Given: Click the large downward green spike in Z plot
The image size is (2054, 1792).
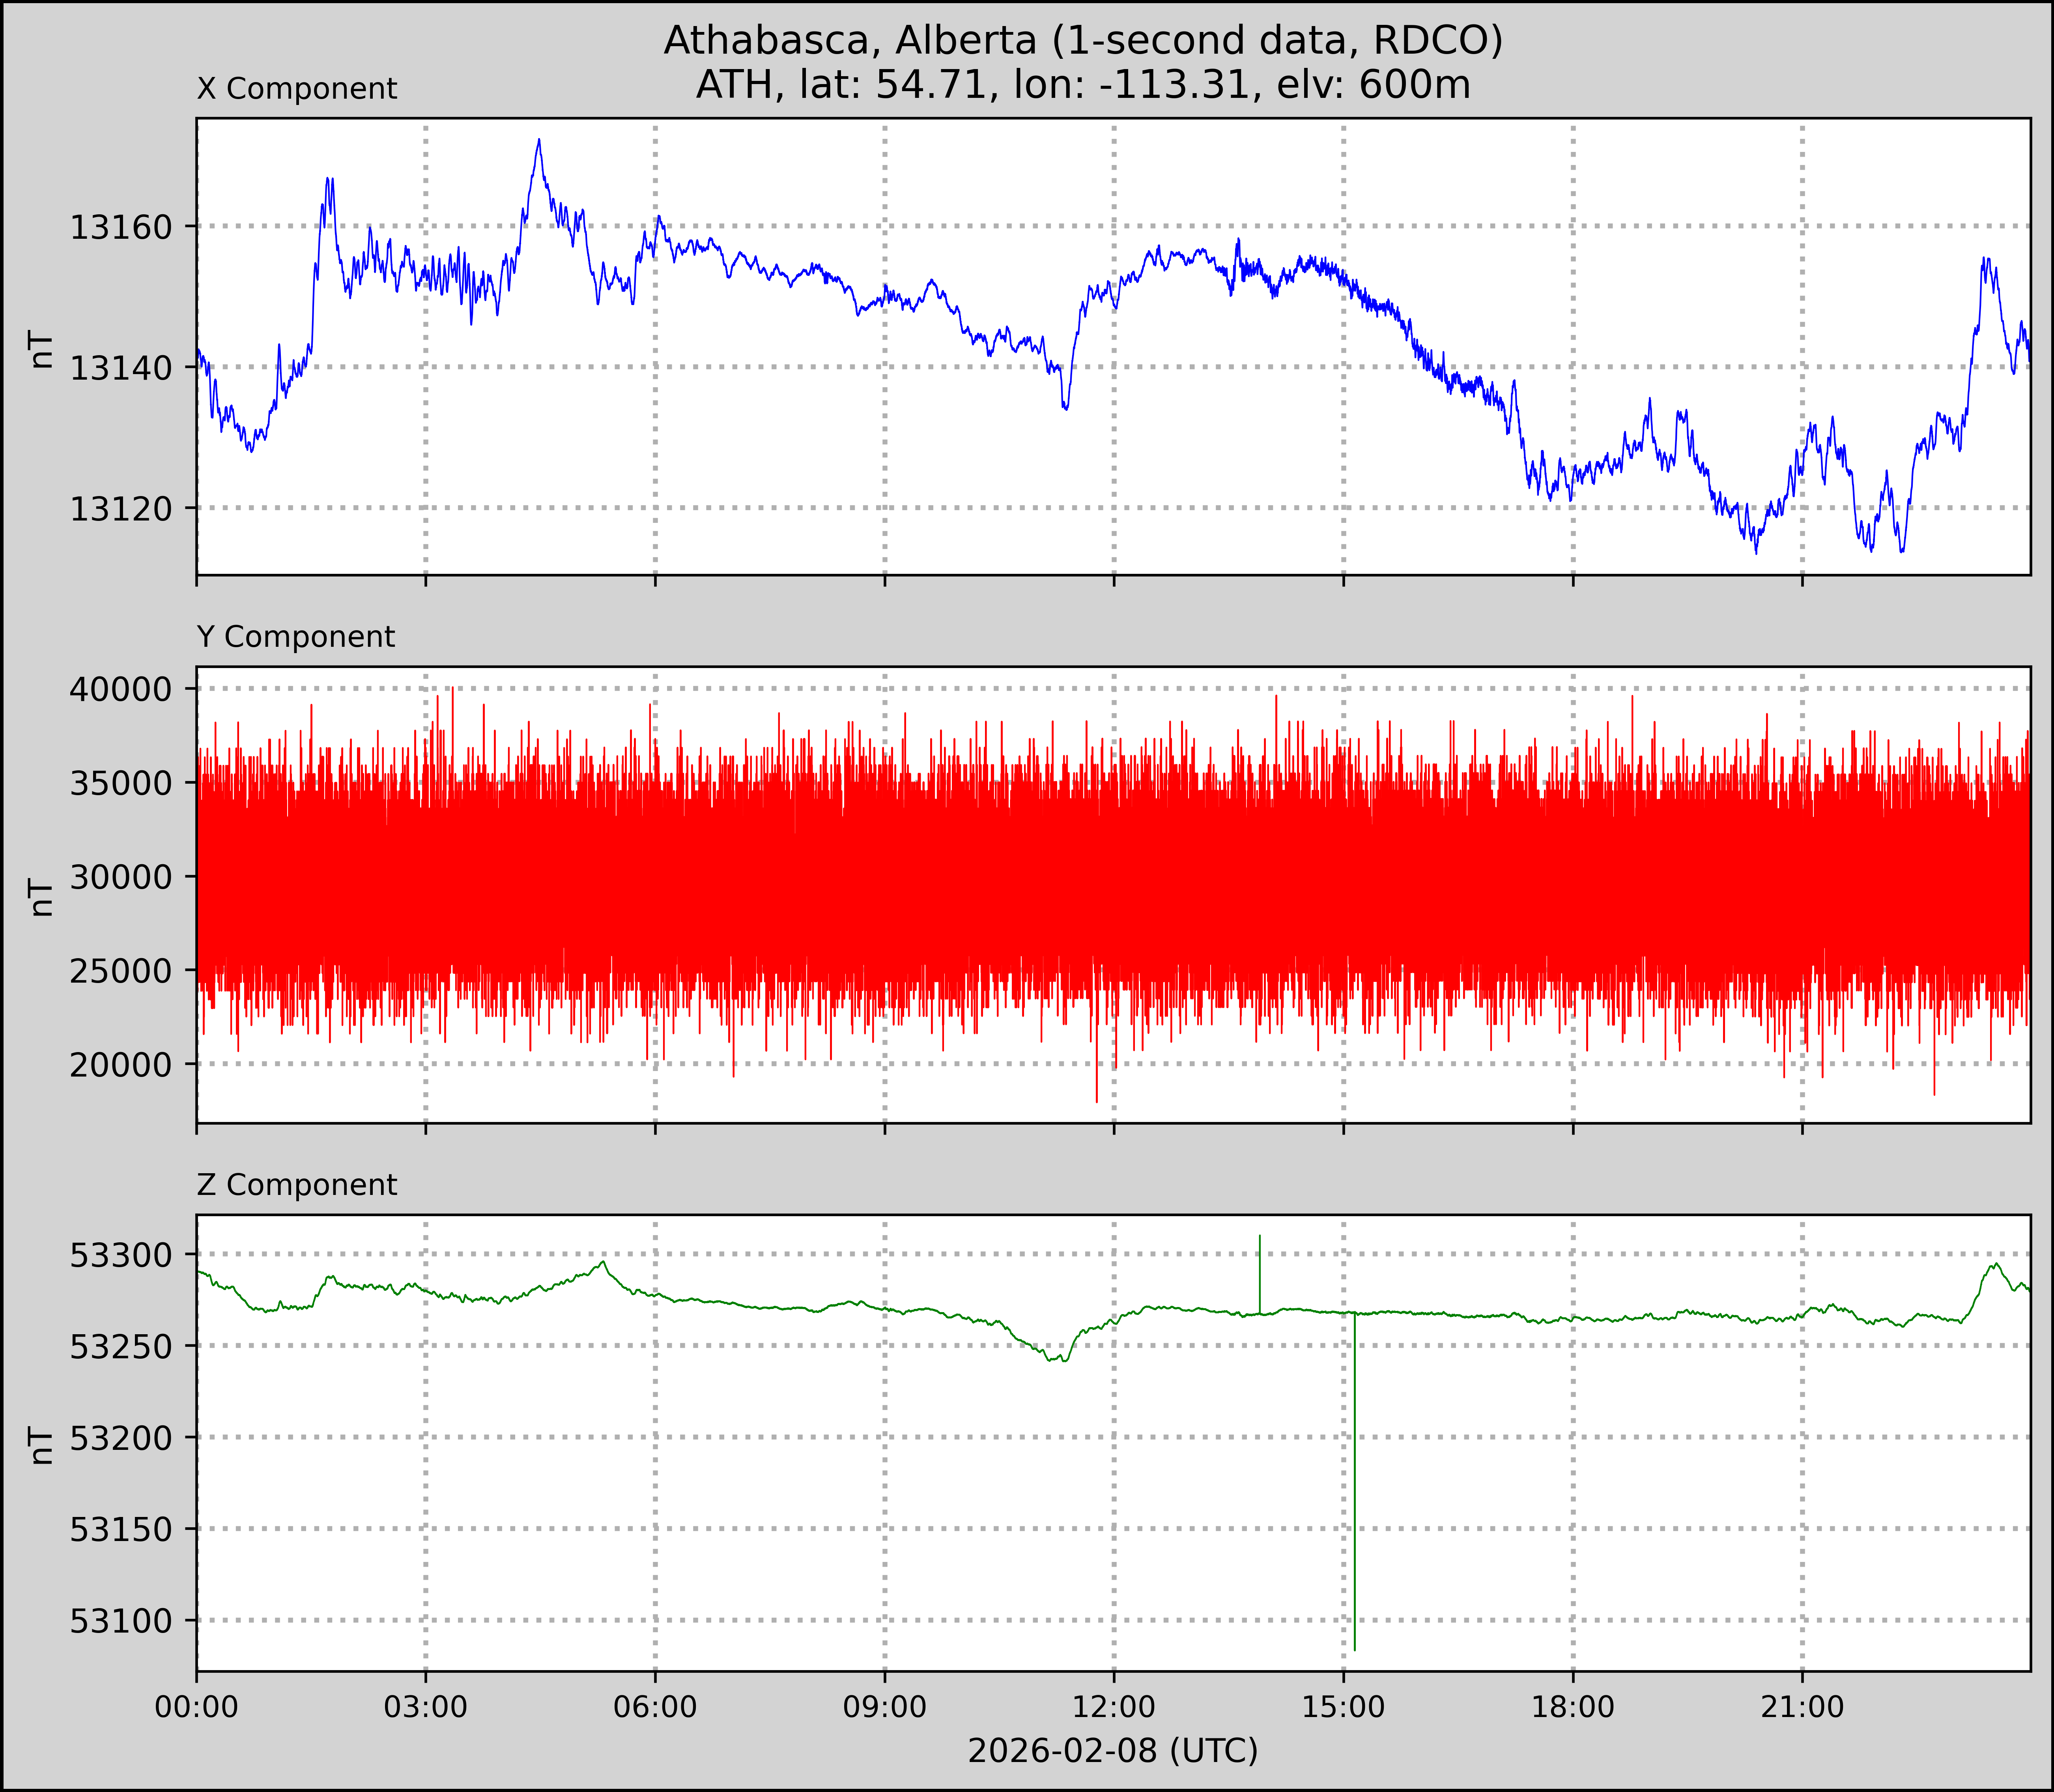Looking at the screenshot, I should [1354, 1480].
